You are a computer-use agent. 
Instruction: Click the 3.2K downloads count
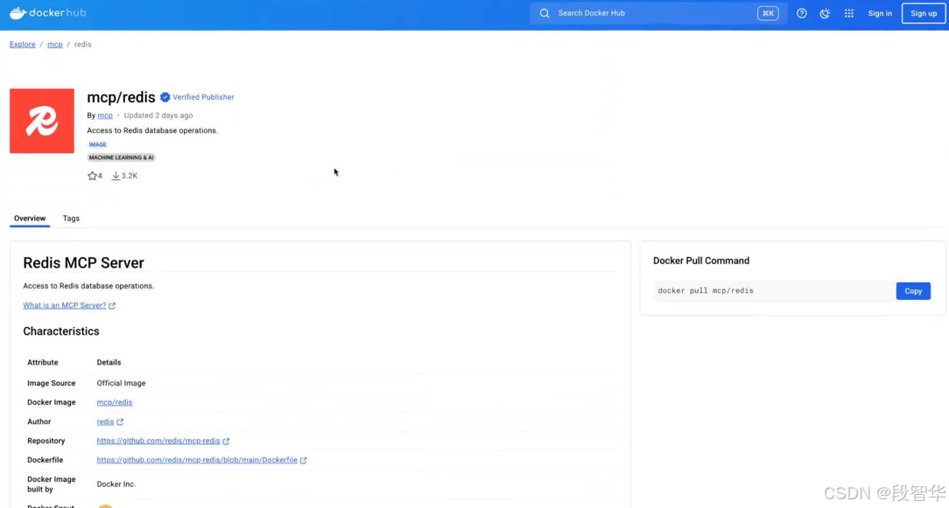click(x=129, y=176)
